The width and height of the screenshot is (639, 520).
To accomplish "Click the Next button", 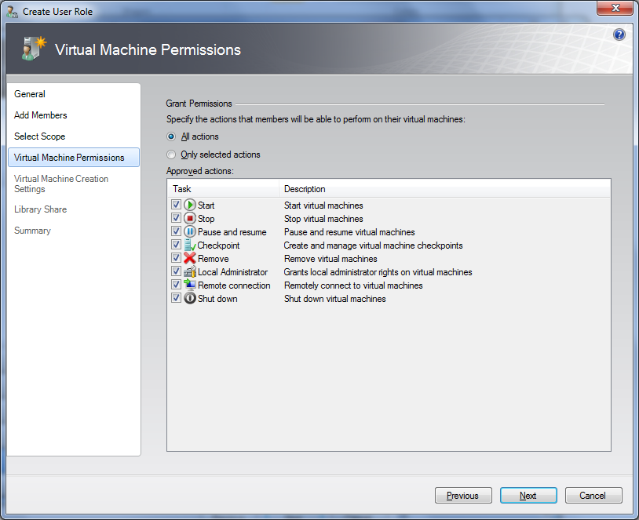I will 528,496.
